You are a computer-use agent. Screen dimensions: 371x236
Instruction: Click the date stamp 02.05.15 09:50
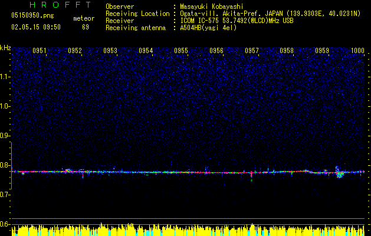pos(36,27)
